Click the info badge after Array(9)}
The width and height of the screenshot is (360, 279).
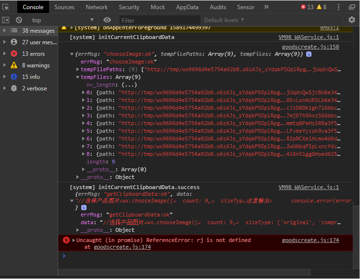(309, 54)
